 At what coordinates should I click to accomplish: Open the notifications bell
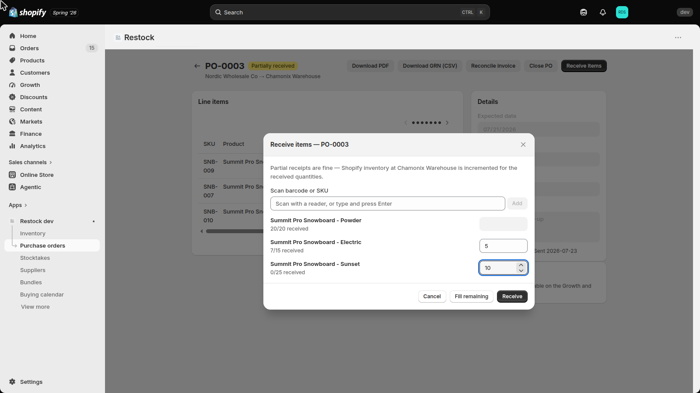point(603,12)
